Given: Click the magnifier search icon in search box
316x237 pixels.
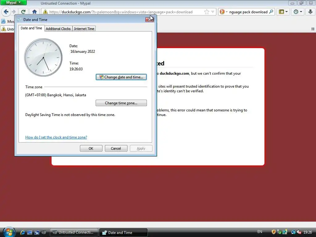Looking at the screenshot, I should [x=271, y=12].
